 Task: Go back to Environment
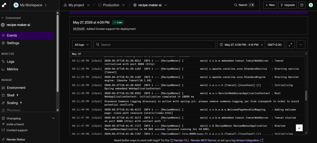point(11,18)
